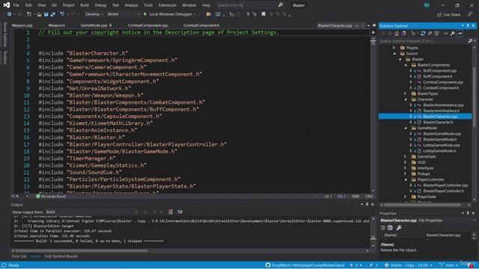Click the bookmark icon in the main toolbar

(263, 14)
